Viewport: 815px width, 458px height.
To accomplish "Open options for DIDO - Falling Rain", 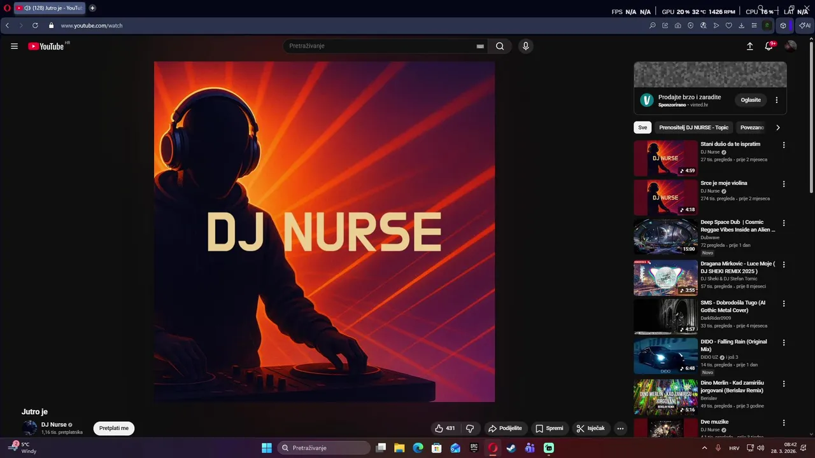I will coord(784,342).
